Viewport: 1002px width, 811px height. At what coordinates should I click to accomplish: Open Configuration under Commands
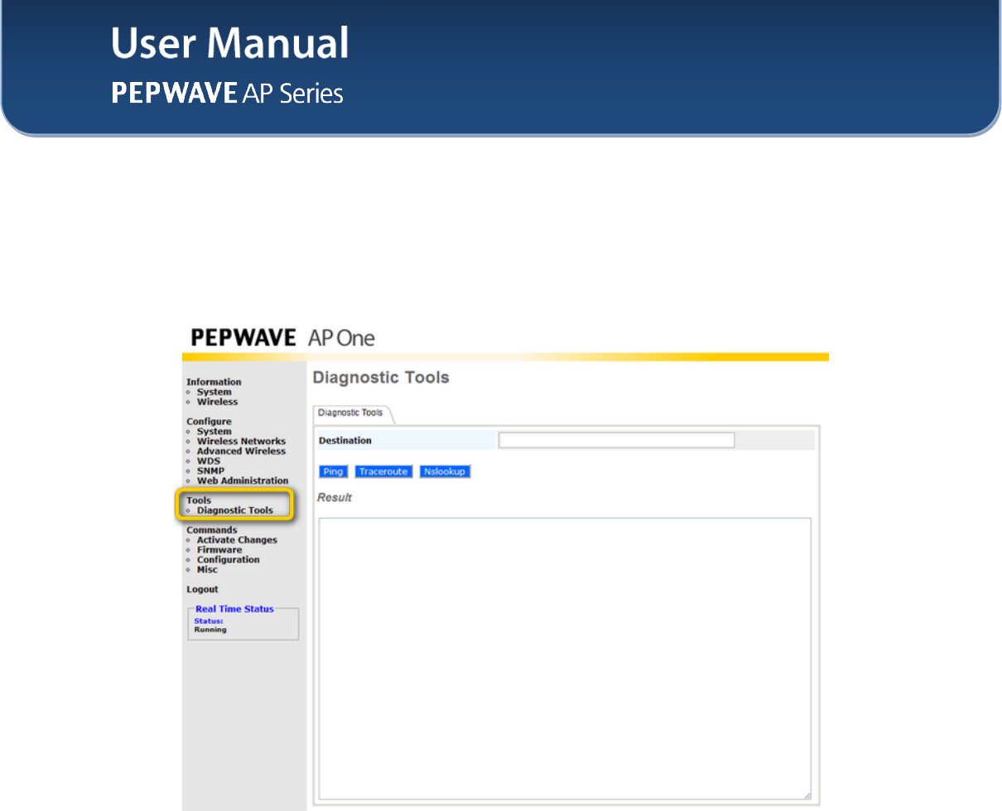coord(228,560)
